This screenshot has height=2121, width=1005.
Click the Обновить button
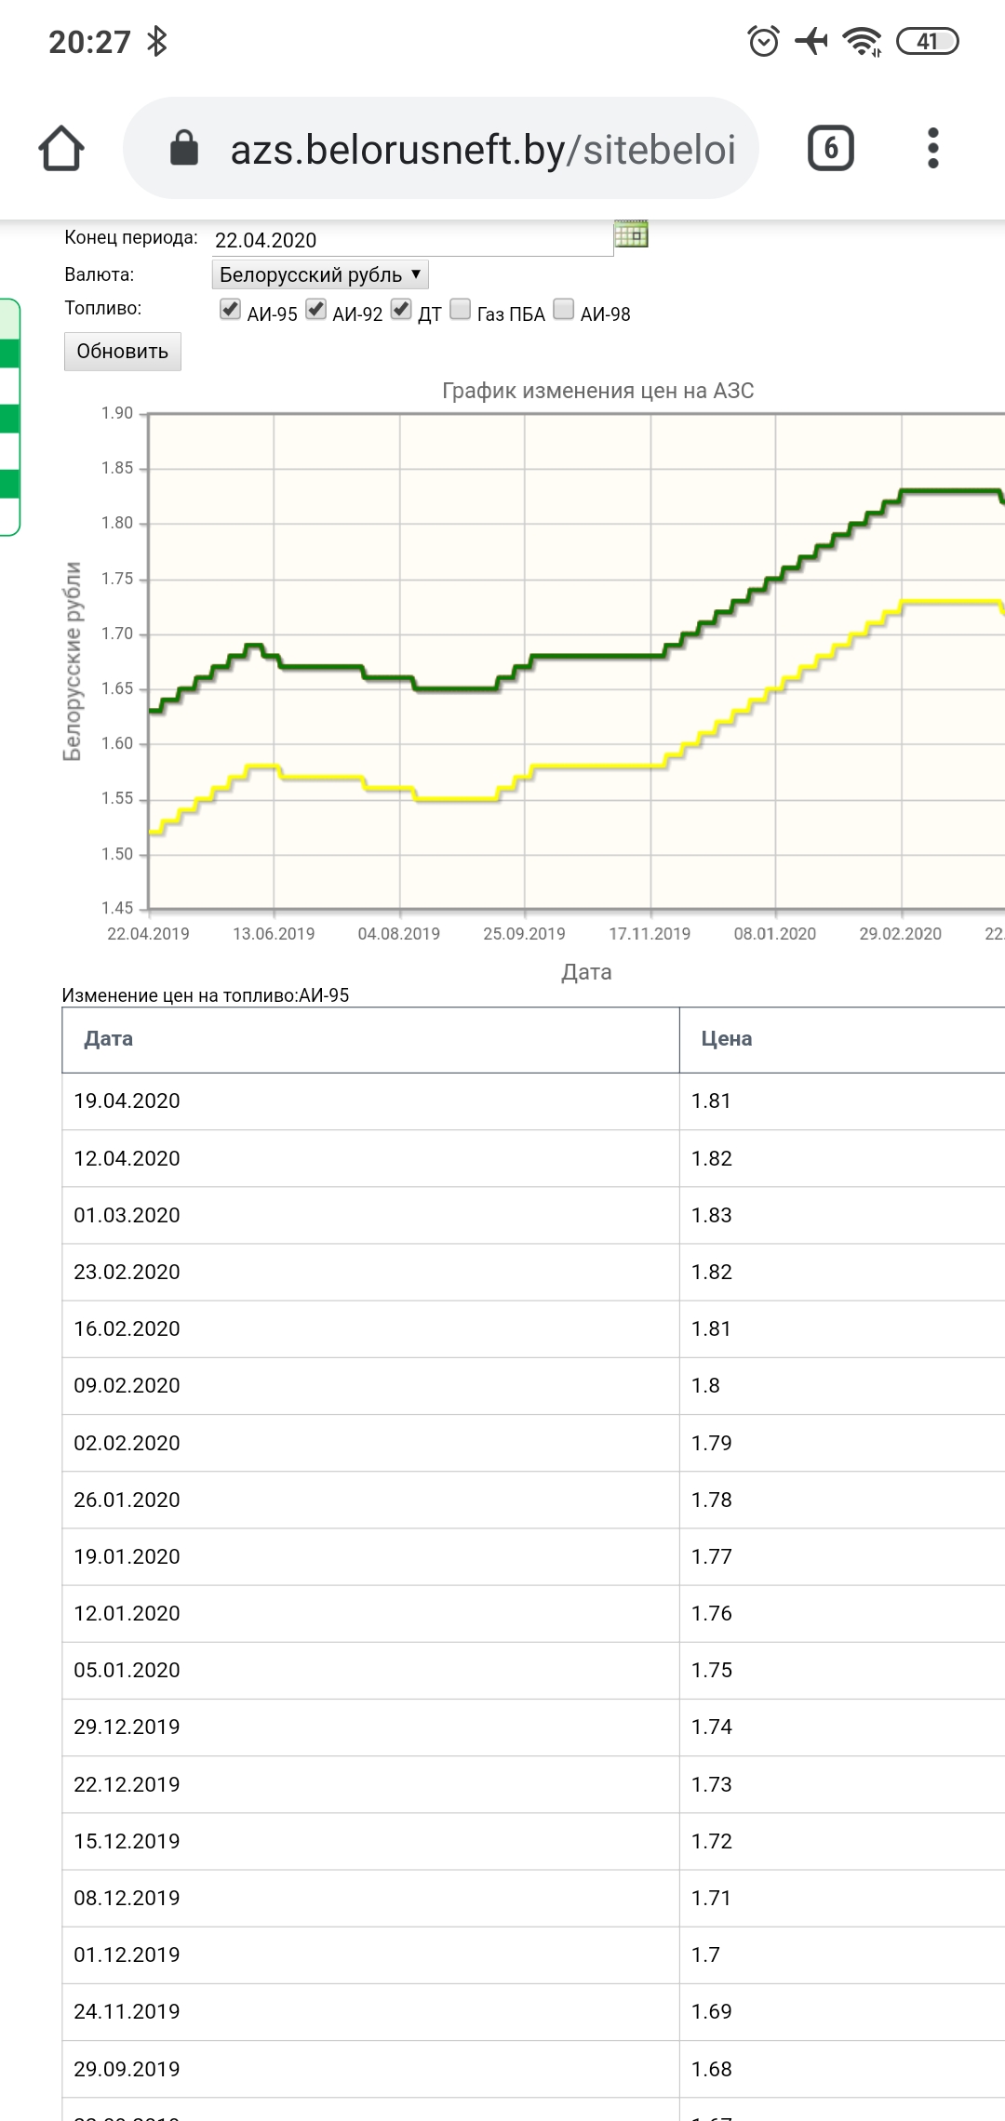tap(122, 352)
